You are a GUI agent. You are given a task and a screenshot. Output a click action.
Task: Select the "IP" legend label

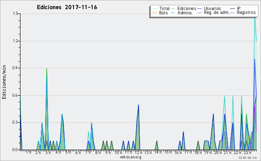click(x=239, y=8)
